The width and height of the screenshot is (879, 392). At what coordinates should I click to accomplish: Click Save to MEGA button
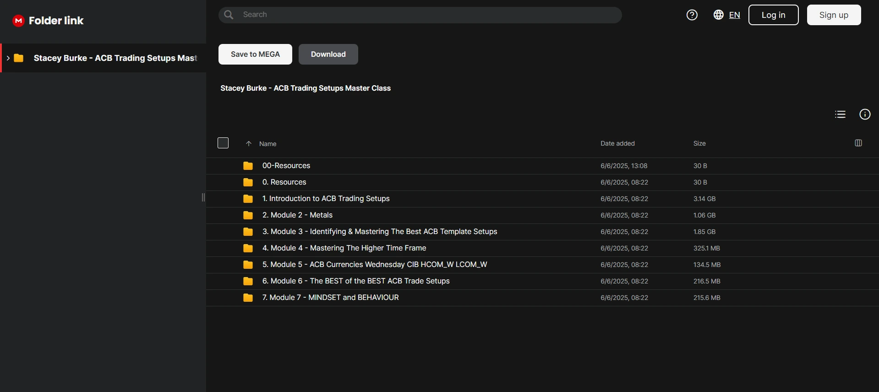255,54
